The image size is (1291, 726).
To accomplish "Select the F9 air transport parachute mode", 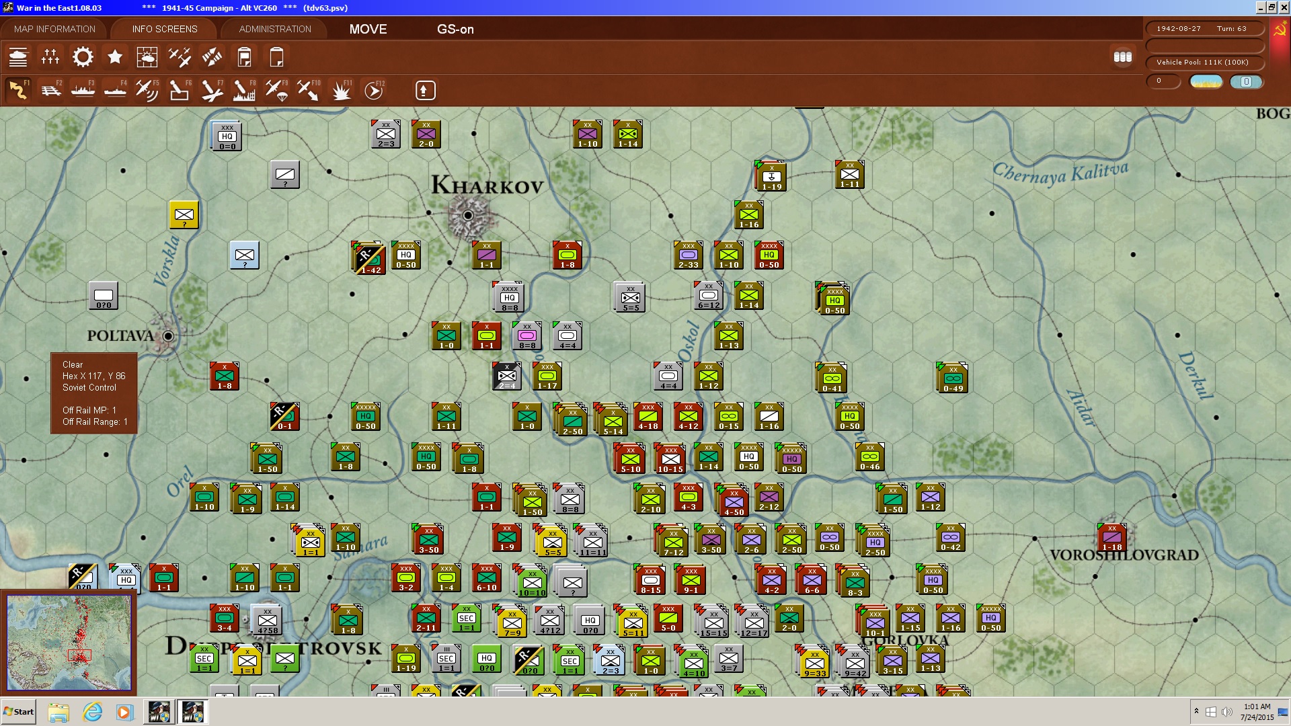I will click(x=276, y=90).
